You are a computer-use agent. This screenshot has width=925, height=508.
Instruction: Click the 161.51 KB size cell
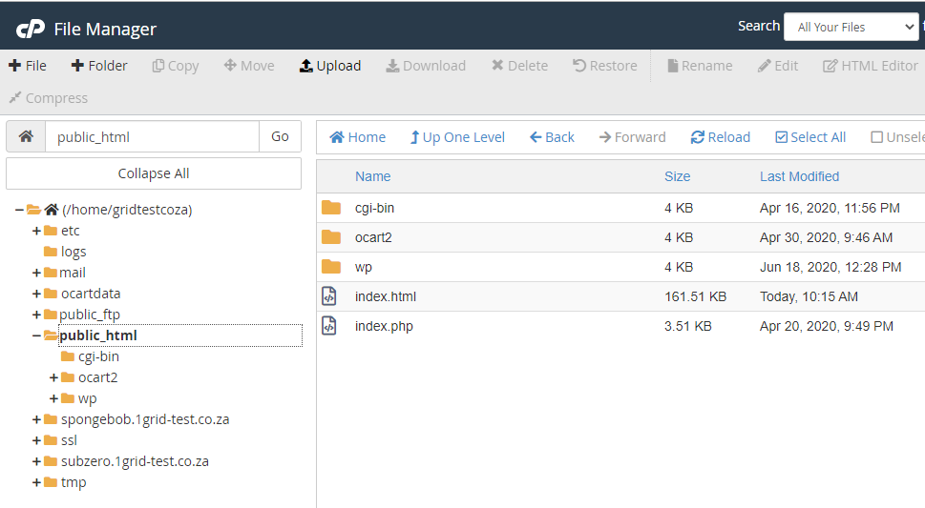click(696, 296)
